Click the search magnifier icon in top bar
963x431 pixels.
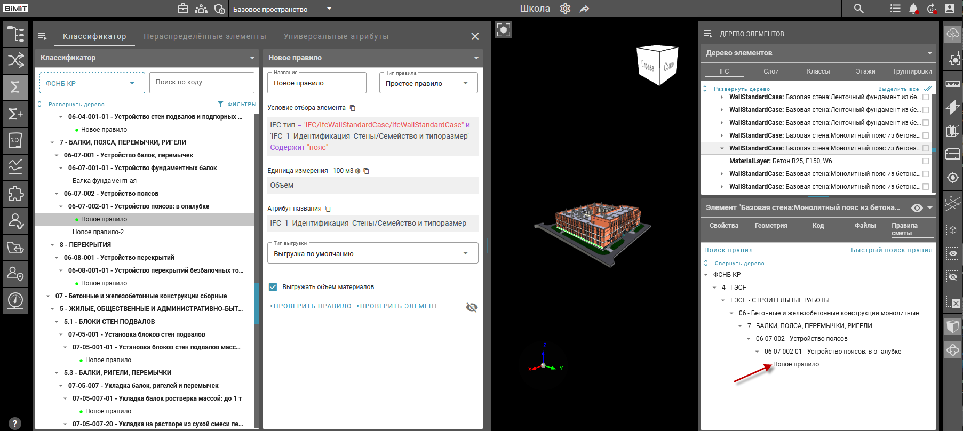[858, 9]
